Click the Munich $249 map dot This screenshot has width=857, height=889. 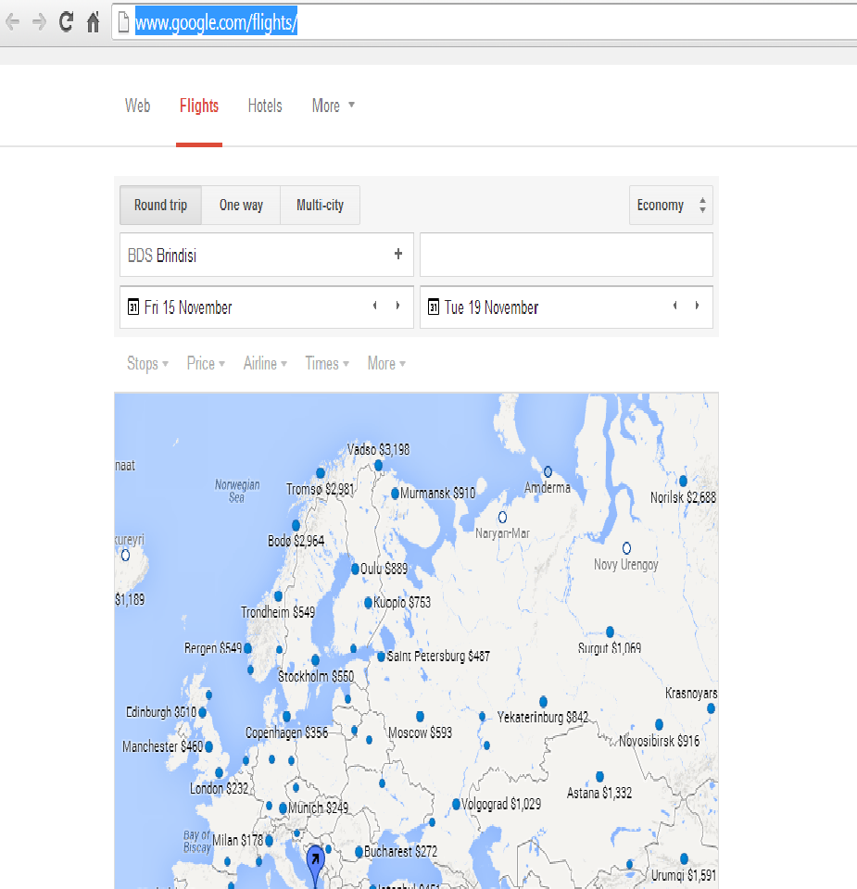tap(283, 808)
